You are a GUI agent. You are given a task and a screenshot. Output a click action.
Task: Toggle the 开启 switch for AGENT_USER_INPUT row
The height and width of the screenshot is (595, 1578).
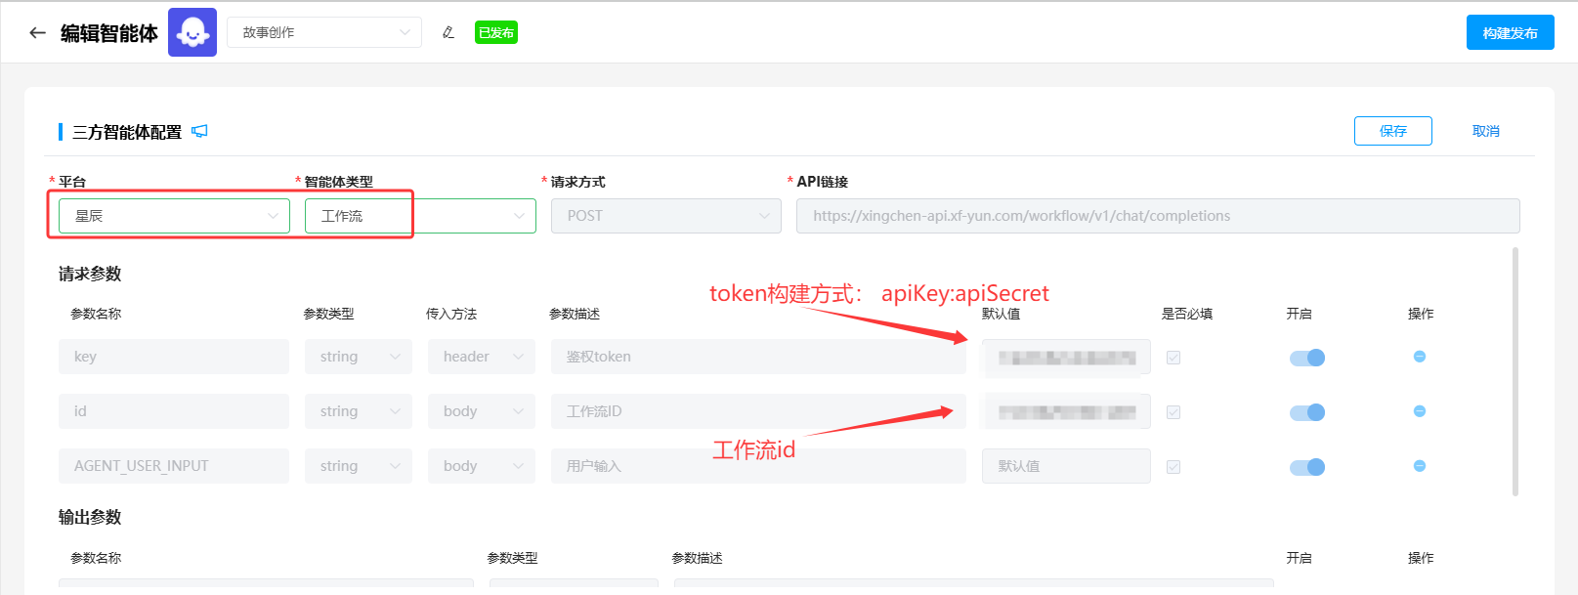pyautogui.click(x=1307, y=467)
